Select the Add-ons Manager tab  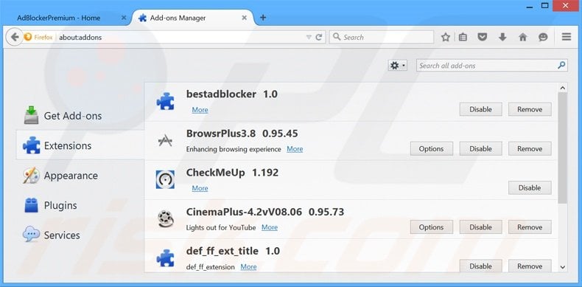coord(192,18)
